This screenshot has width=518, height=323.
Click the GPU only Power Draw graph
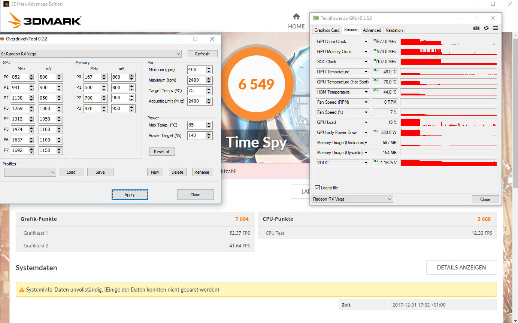click(448, 132)
